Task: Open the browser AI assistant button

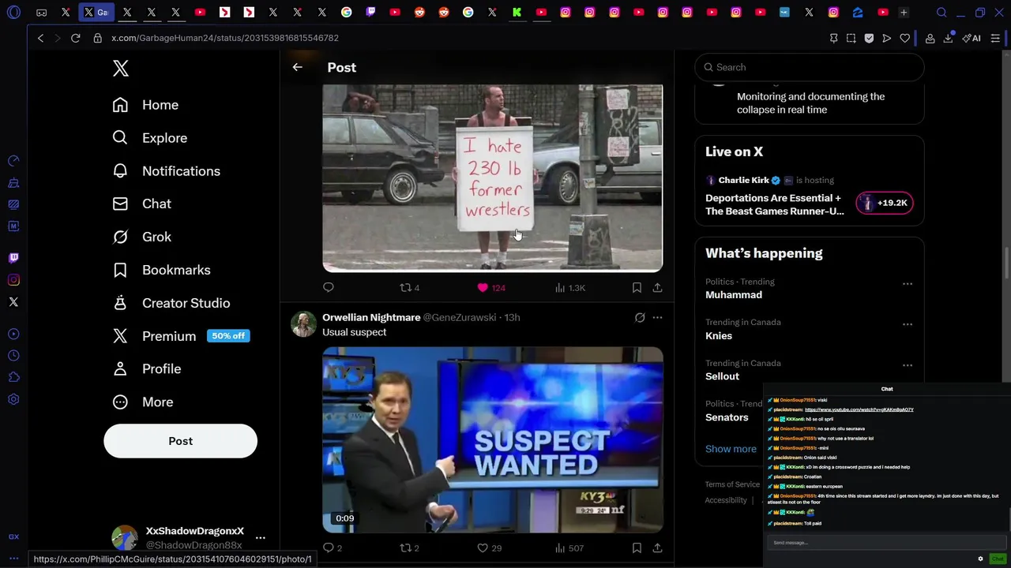Action: (x=972, y=38)
